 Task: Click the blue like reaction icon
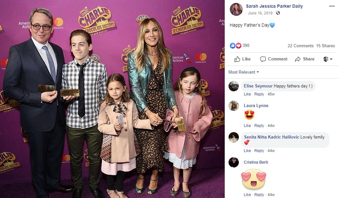point(232,45)
